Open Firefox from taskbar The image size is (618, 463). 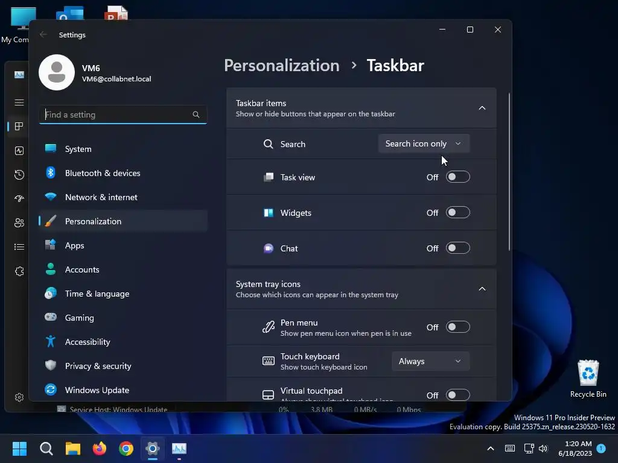(100, 449)
